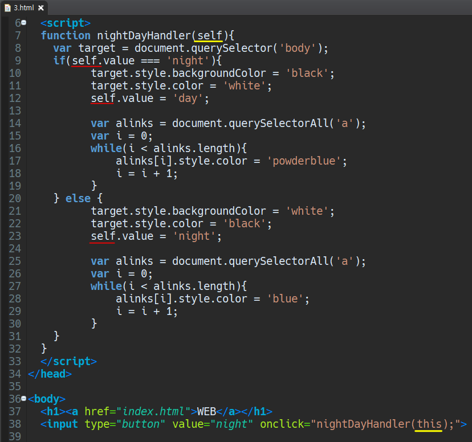The image size is (472, 442).
Task: Click 'self' on line 23
Action: point(103,236)
